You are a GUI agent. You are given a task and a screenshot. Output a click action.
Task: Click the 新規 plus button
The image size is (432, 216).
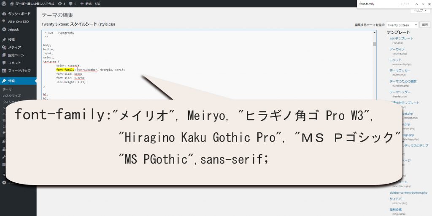point(86,4)
